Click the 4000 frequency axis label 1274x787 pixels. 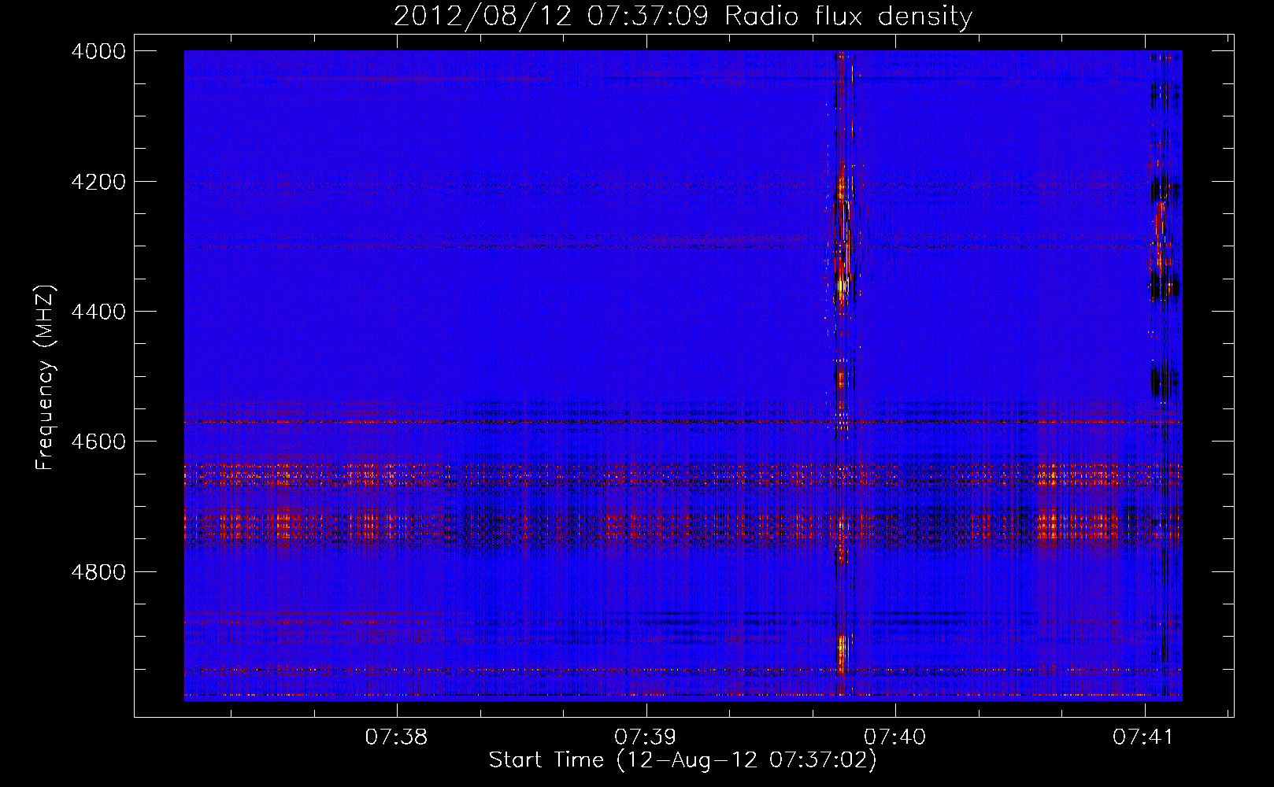[98, 51]
